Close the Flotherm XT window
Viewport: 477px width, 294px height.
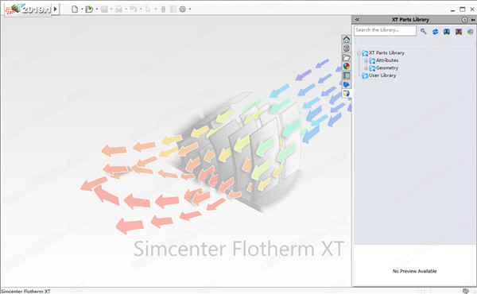pyautogui.click(x=472, y=10)
